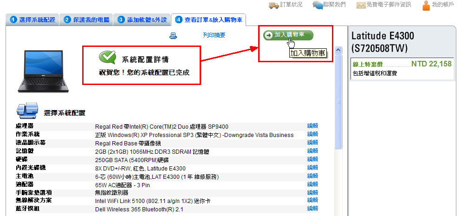Click the 藍牙模組 row label
Screen dimensions: 461x216
pyautogui.click(x=27, y=209)
